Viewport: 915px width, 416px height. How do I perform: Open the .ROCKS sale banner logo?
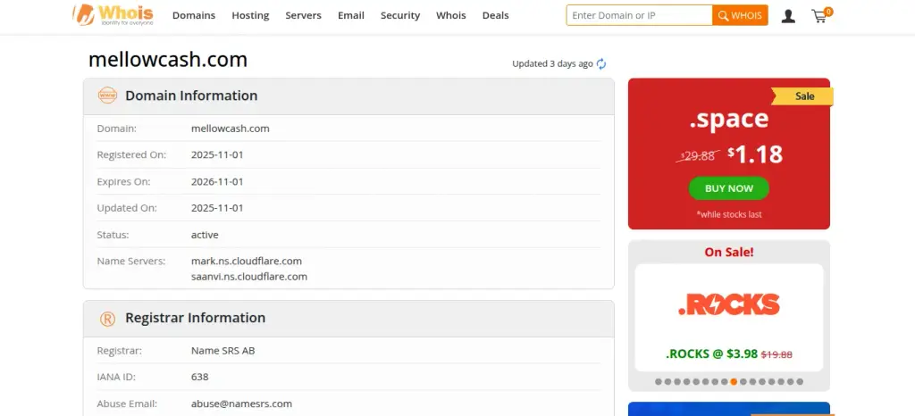click(729, 304)
